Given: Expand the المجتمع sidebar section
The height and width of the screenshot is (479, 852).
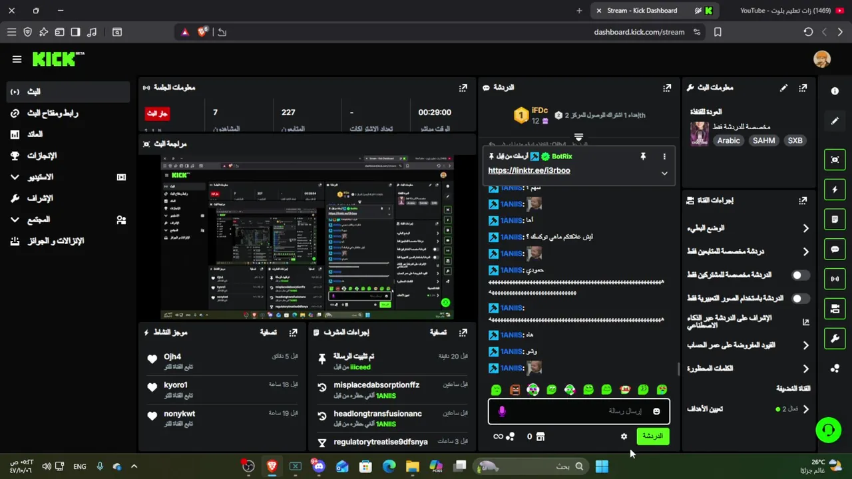Looking at the screenshot, I should coord(68,220).
